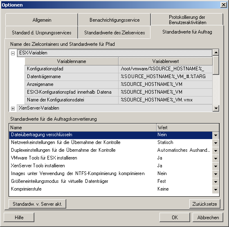The height and width of the screenshot is (227, 229).
Task: Open the Allgemein tab
Action: 42,20
